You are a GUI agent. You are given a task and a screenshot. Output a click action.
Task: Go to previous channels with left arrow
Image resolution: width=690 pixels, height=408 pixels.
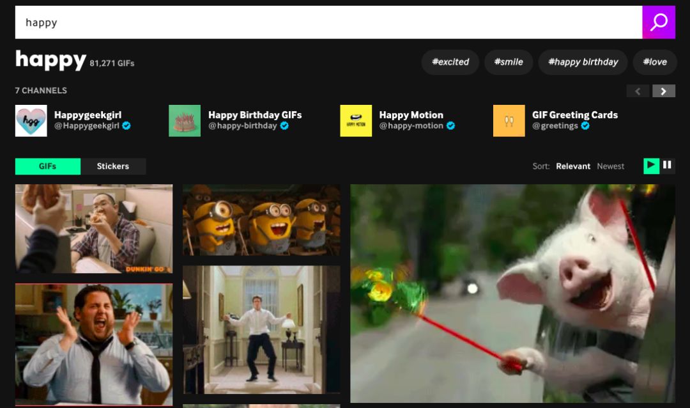click(x=638, y=91)
